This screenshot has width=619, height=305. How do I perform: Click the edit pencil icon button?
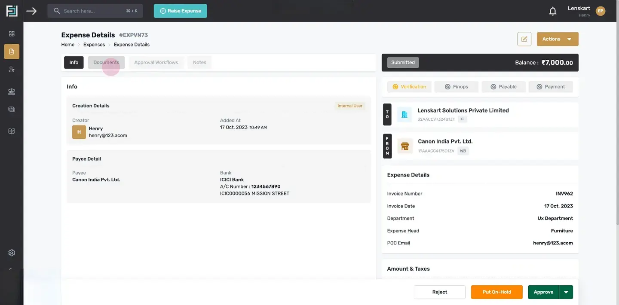524,39
